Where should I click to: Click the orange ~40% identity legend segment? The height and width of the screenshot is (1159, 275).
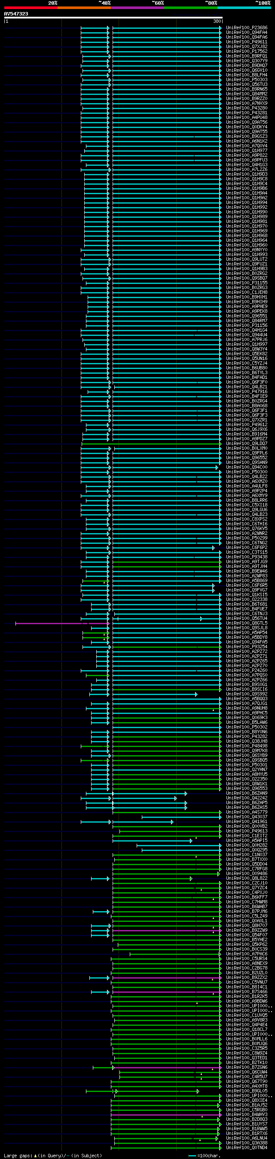84,8
